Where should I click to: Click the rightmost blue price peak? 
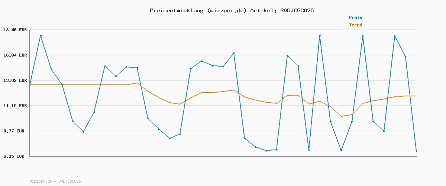(395, 36)
